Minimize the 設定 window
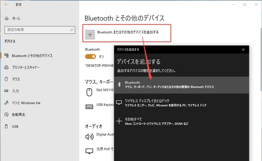This screenshot has width=262, height=161. [233, 5]
